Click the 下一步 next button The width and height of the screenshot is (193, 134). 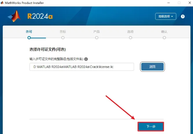[151, 126]
